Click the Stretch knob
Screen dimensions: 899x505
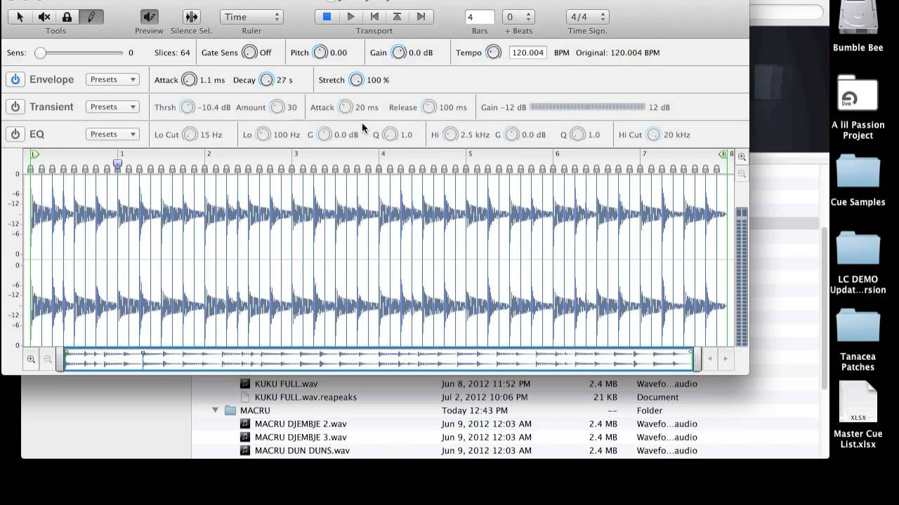tap(356, 80)
